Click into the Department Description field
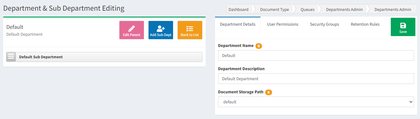The height and width of the screenshot is (119, 420). pyautogui.click(x=316, y=79)
